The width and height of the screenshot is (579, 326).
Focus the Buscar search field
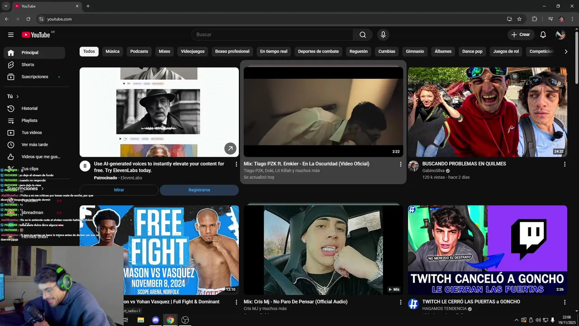point(273,35)
